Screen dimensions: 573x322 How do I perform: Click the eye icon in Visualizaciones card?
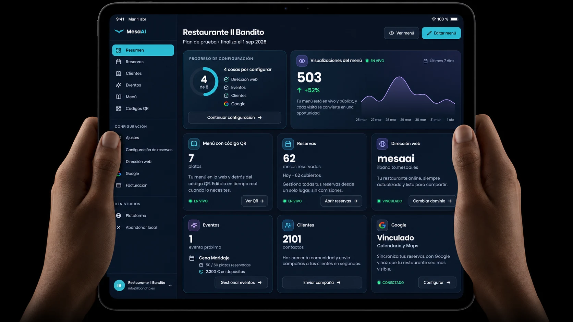coord(302,61)
